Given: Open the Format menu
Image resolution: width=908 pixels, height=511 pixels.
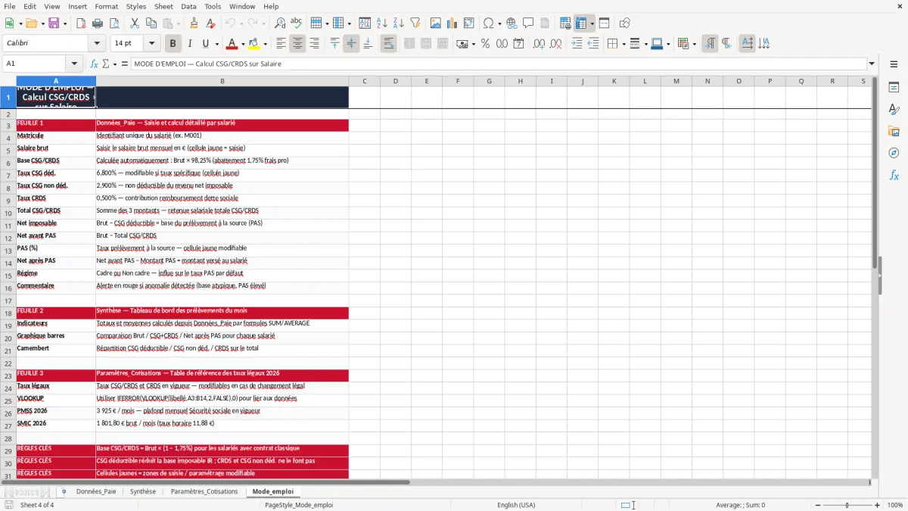Looking at the screenshot, I should 106,6.
